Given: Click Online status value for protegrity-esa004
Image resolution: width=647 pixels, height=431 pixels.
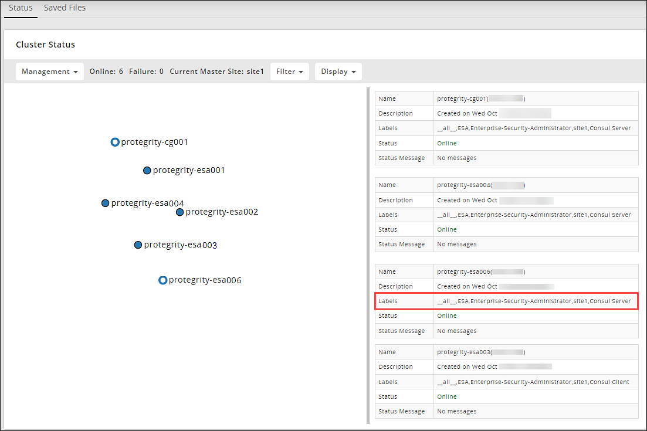Looking at the screenshot, I should pos(446,230).
